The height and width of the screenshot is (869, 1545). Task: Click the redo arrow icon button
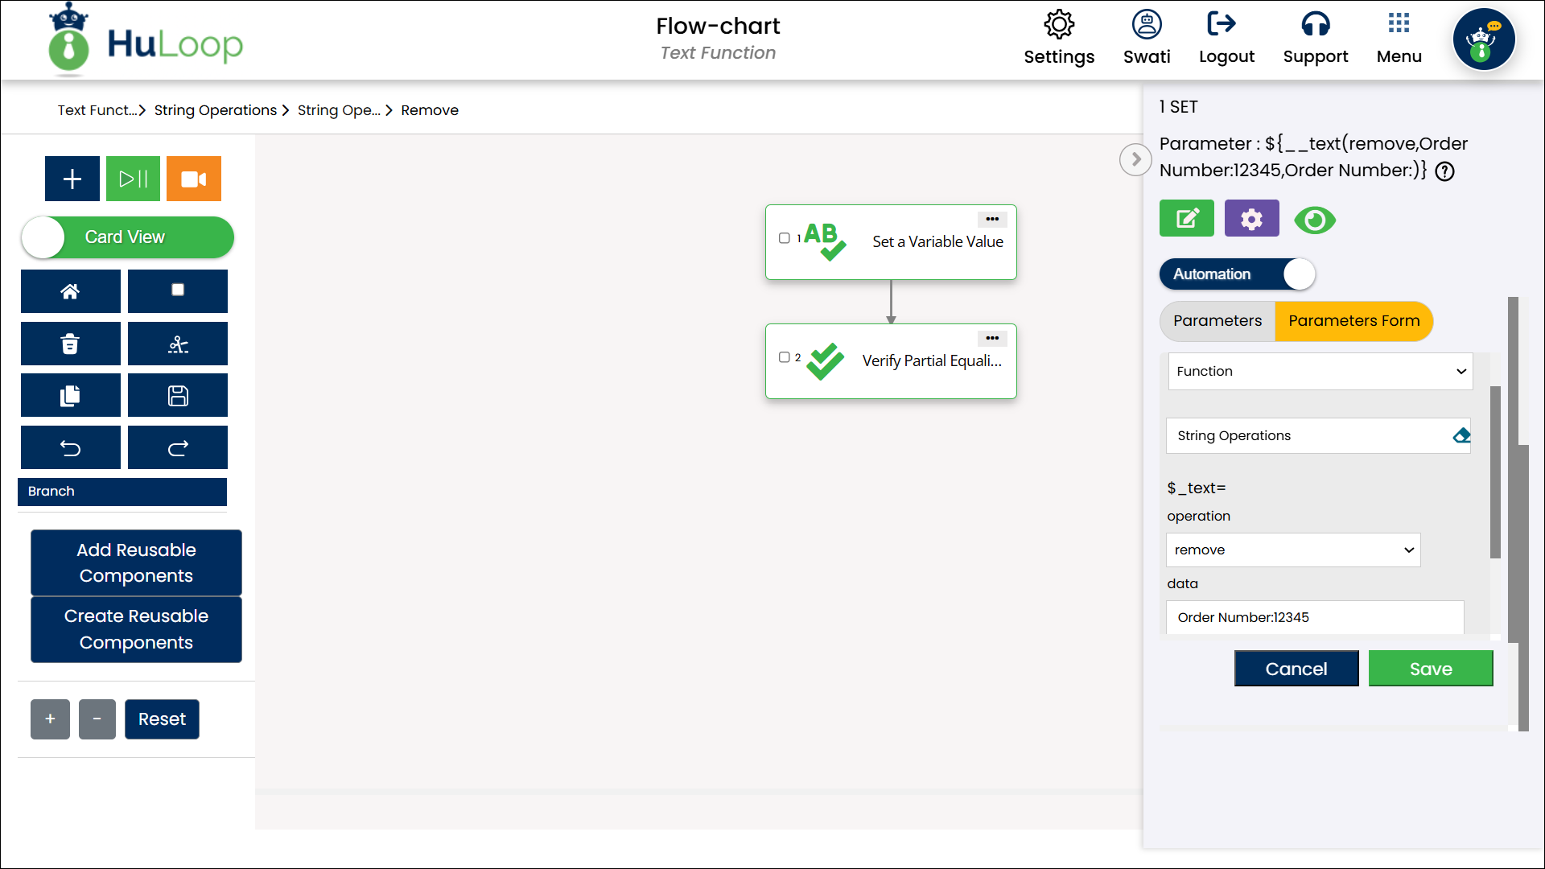click(178, 447)
